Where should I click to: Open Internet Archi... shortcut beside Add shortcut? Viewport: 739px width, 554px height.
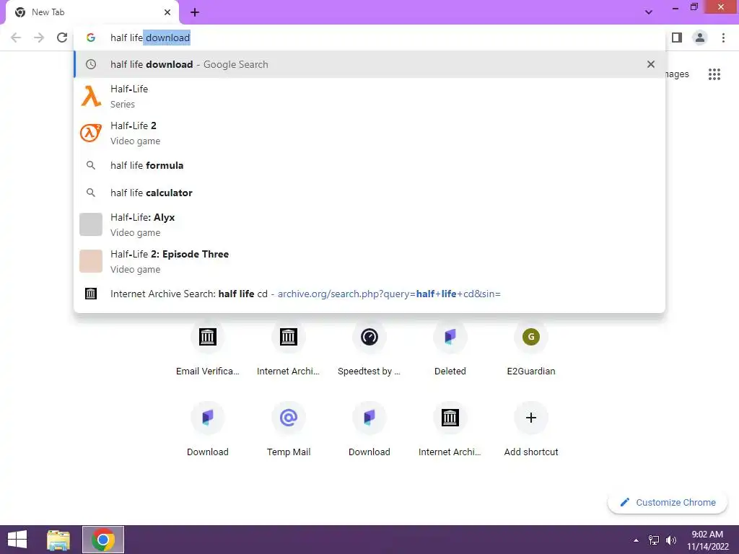(450, 430)
